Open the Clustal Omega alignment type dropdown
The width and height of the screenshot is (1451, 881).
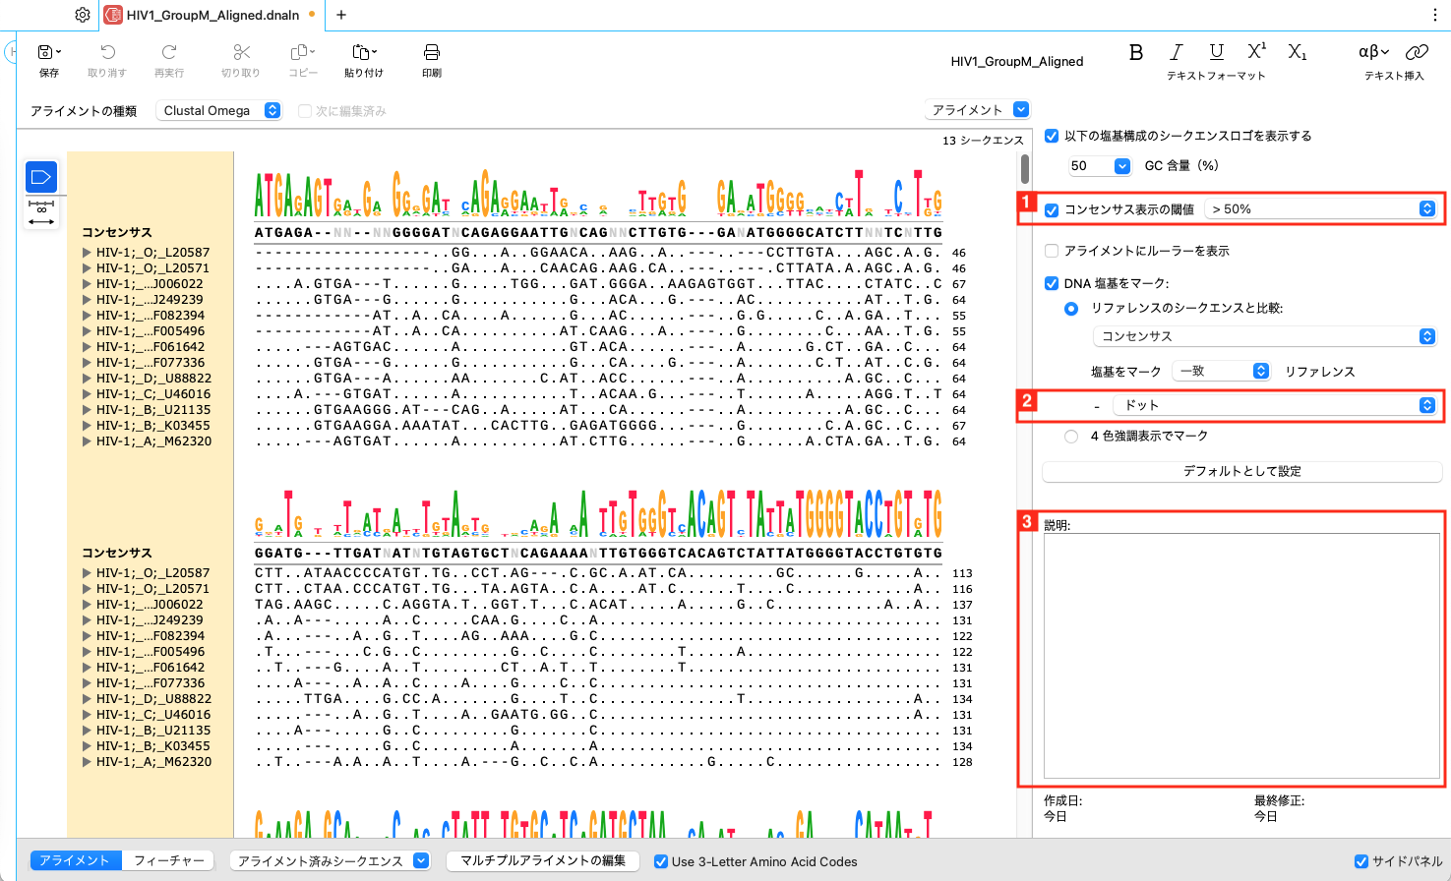click(x=218, y=110)
